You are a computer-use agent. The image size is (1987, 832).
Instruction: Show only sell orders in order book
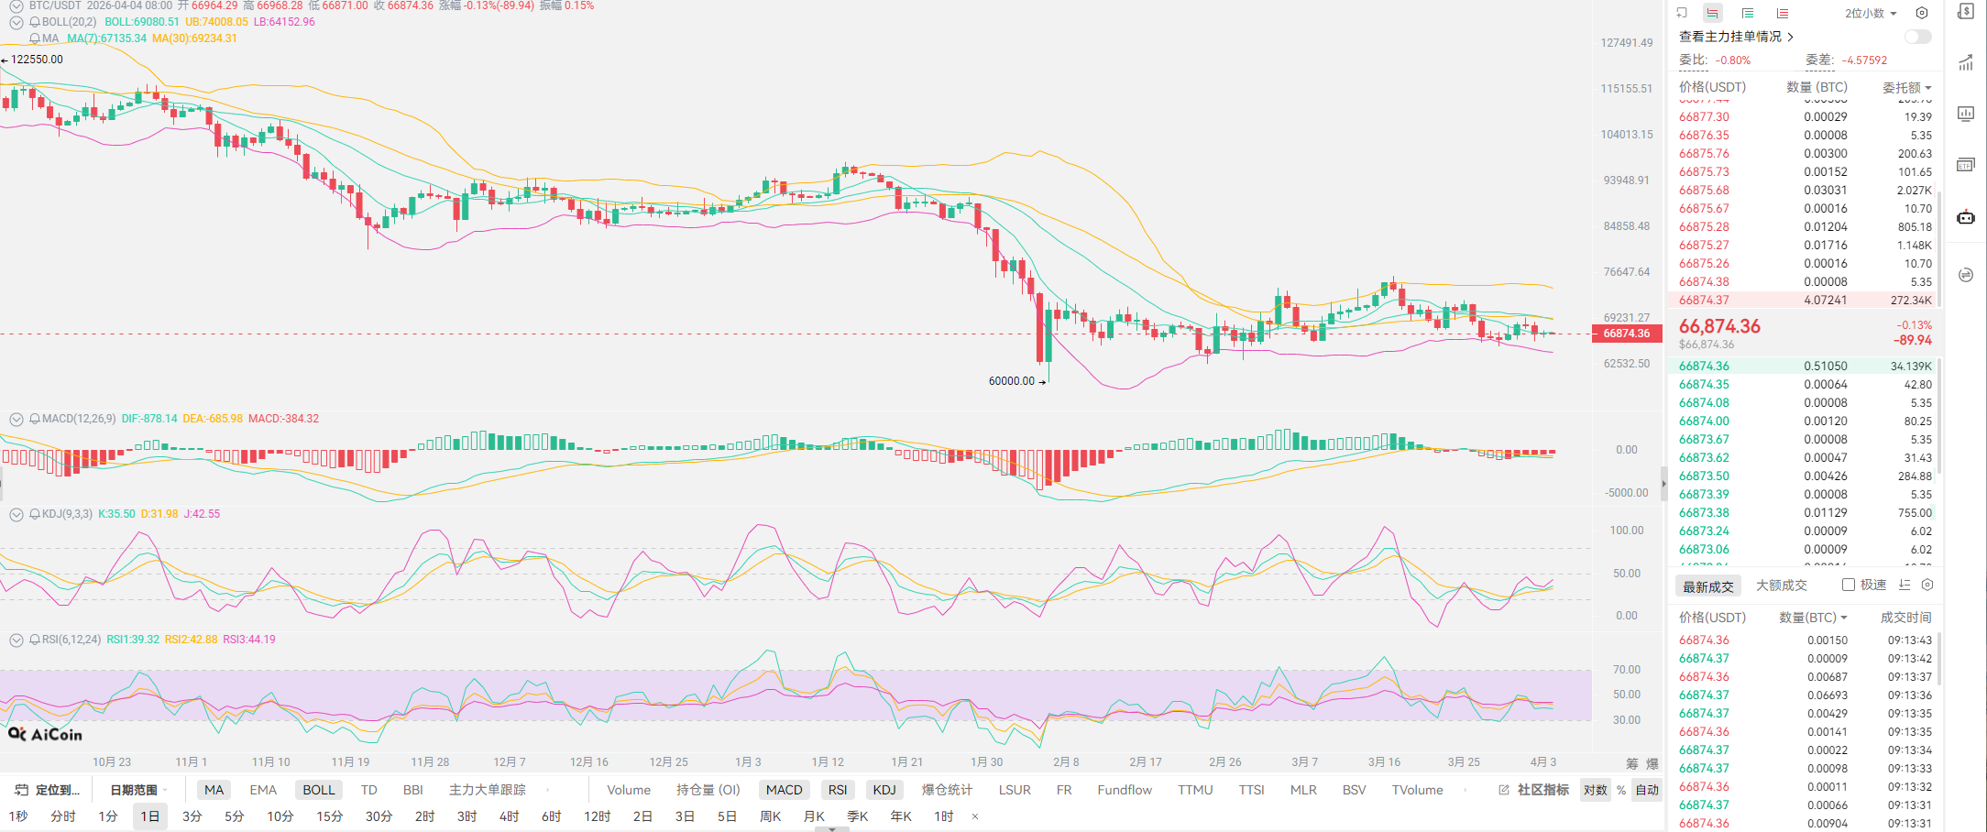pos(1782,13)
